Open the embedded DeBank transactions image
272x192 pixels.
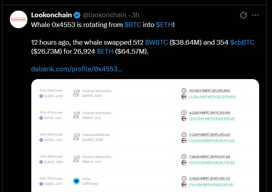pyautogui.click(x=145, y=136)
